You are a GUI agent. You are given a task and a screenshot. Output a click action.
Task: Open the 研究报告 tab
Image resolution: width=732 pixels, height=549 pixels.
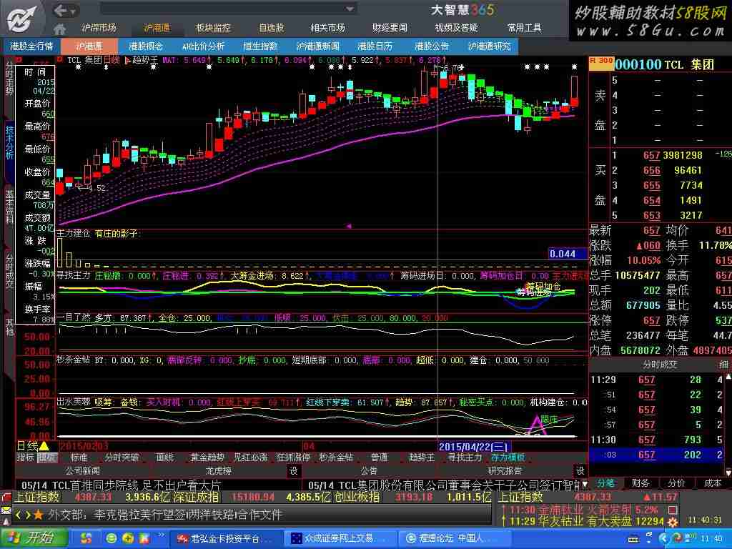click(505, 470)
